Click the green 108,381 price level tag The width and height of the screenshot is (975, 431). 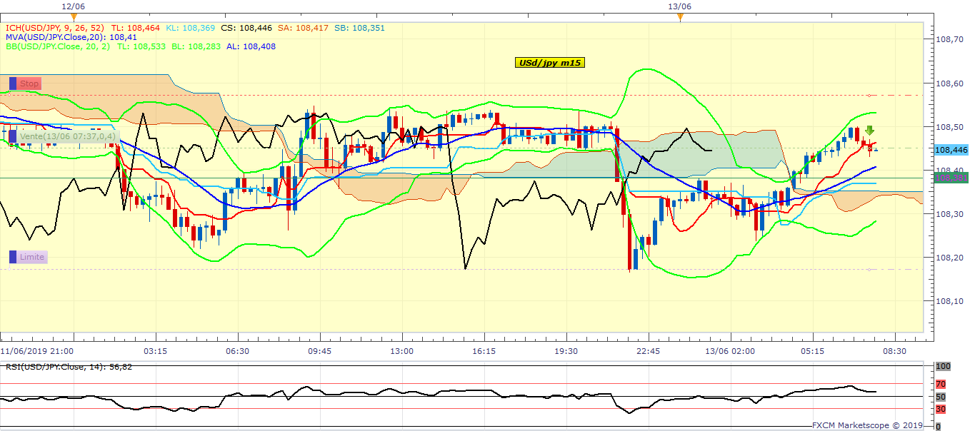tap(951, 177)
